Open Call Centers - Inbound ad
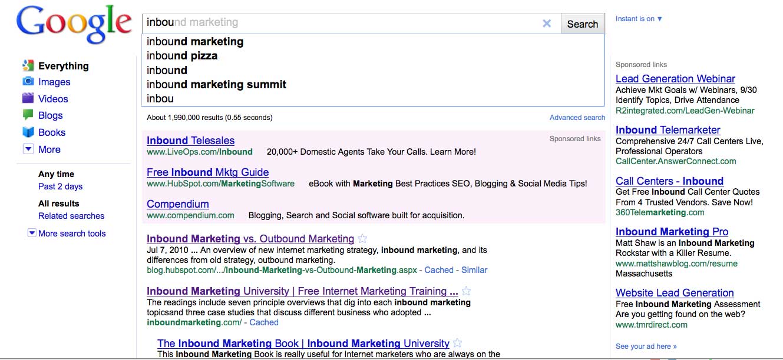 click(669, 181)
